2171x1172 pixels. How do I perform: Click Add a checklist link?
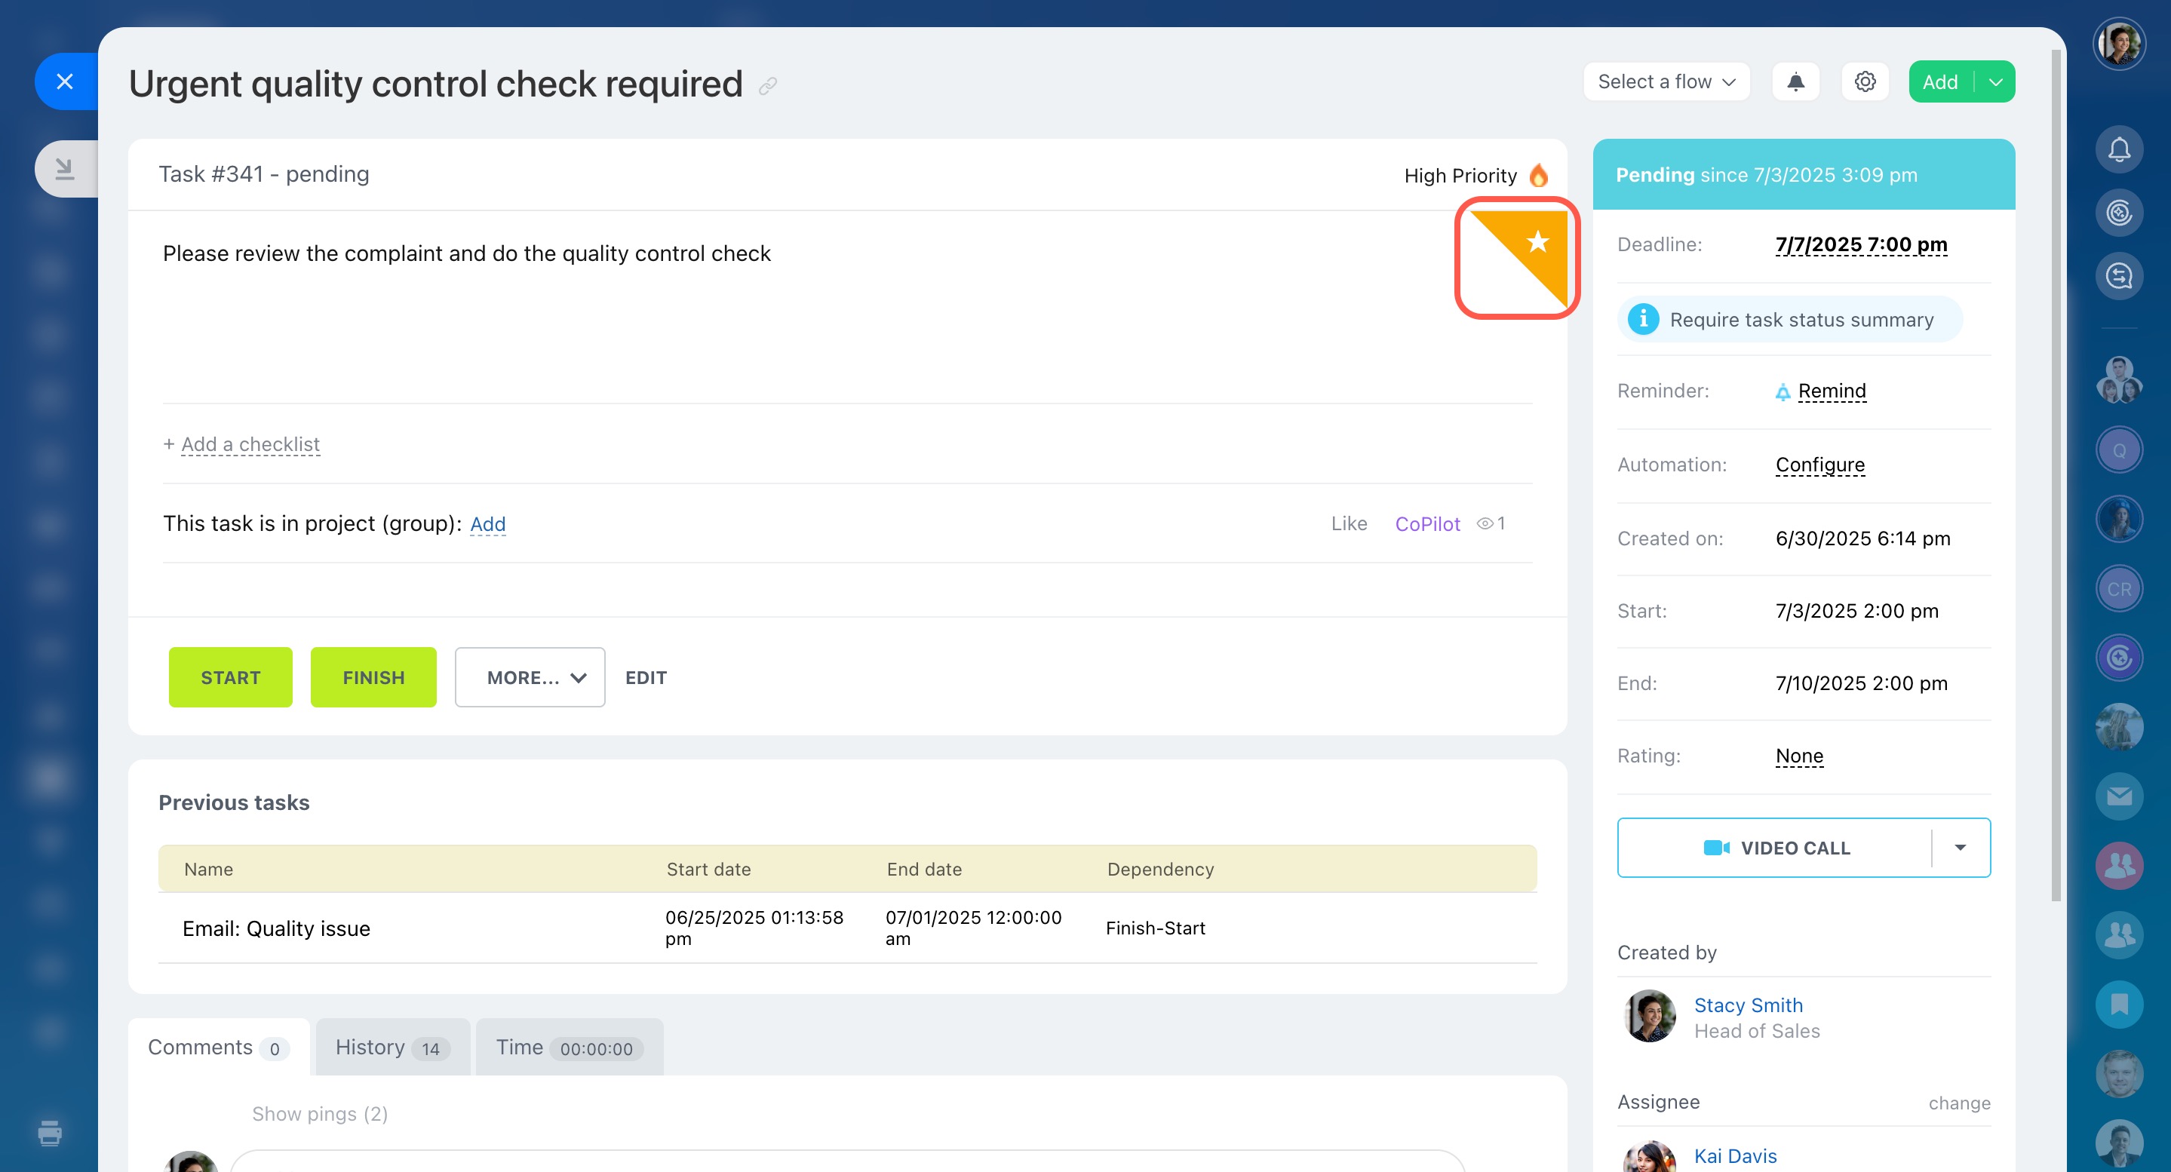250,444
